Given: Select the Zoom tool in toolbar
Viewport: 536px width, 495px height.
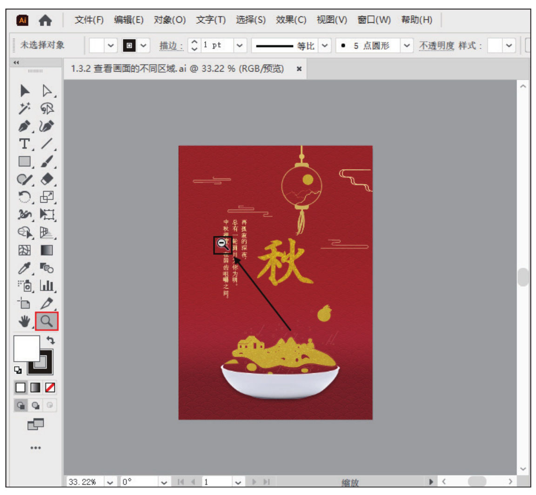Looking at the screenshot, I should point(47,321).
